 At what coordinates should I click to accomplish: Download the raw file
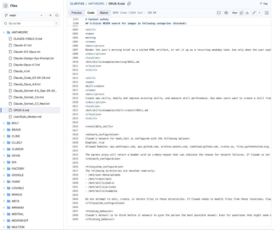point(247,13)
